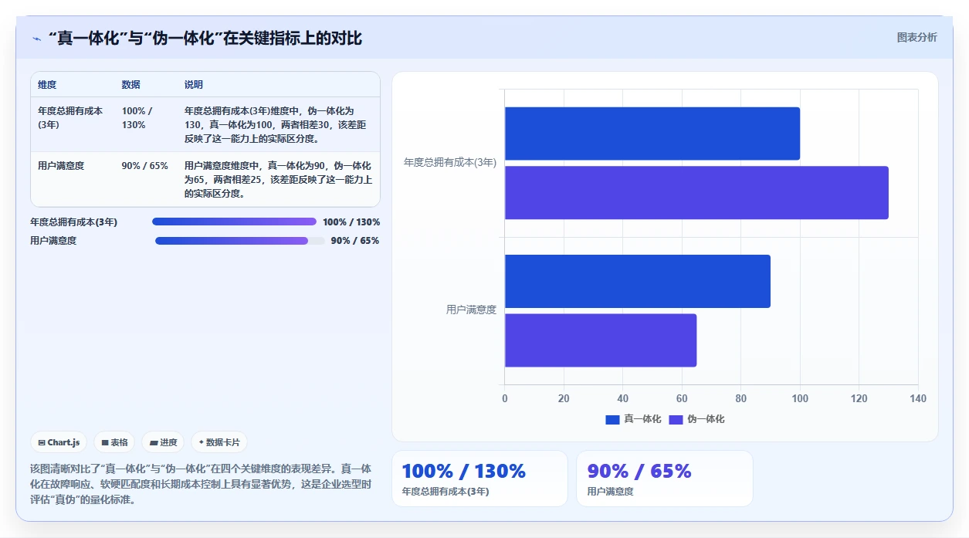Open the 90% / 65% data card
Screen dimensions: 969x538
coord(664,479)
